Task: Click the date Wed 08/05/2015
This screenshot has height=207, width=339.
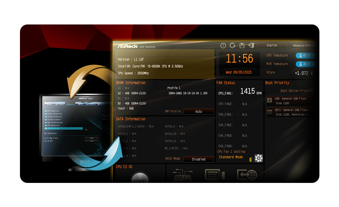Action: point(239,72)
